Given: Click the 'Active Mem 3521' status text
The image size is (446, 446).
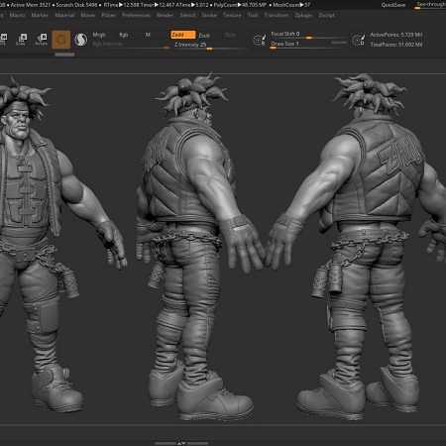Looking at the screenshot, I should point(31,5).
